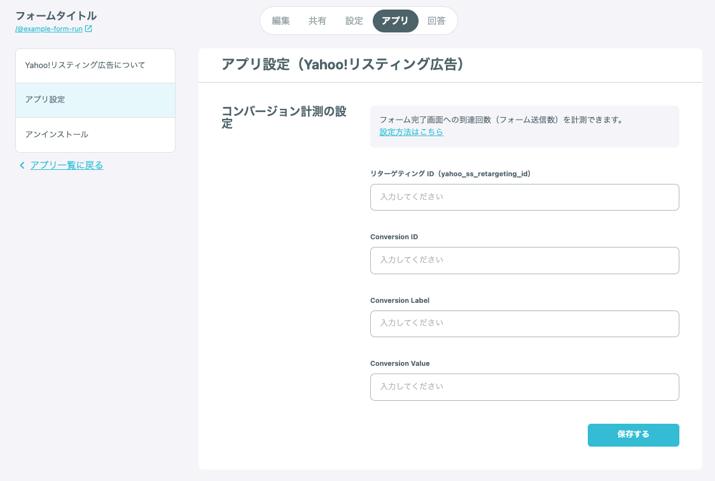This screenshot has height=481, width=715.
Task: Click the 保存する button
Action: [634, 435]
